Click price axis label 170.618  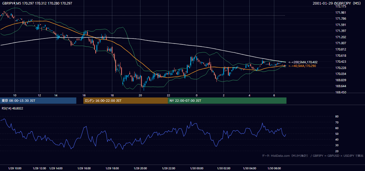341,56
